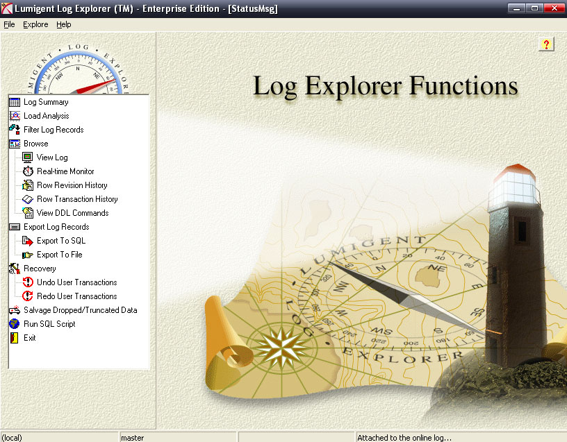
Task: Click the Exit door icon
Action: [14, 338]
